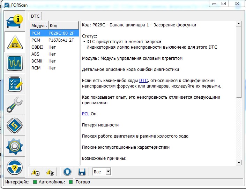Screen dimensions: 246x189
Task: Click the 'Готово' status bar text
Action: coord(83,182)
